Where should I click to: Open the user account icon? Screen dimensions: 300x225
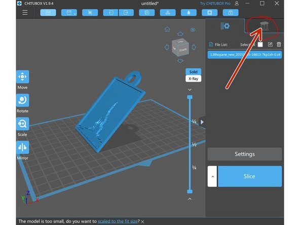pos(237,4)
